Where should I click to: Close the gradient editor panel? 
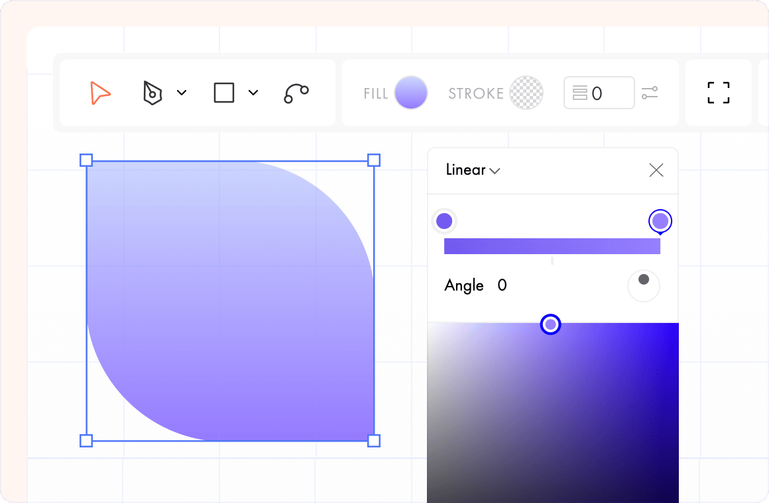(x=656, y=170)
